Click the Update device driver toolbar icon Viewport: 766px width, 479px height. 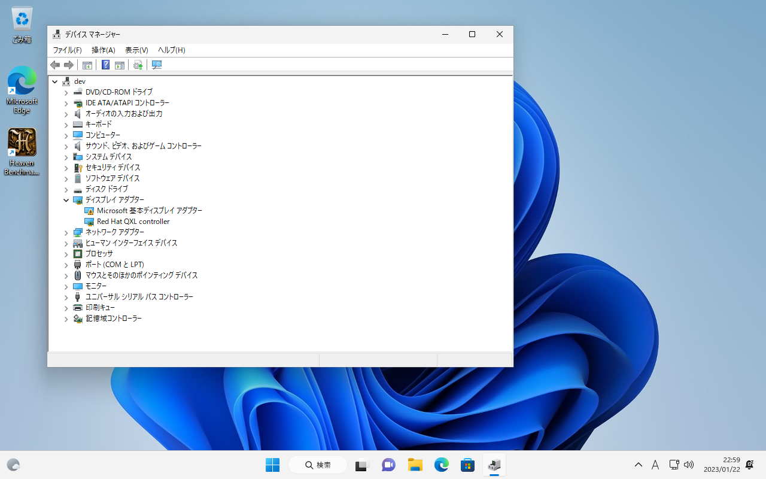[x=138, y=65]
